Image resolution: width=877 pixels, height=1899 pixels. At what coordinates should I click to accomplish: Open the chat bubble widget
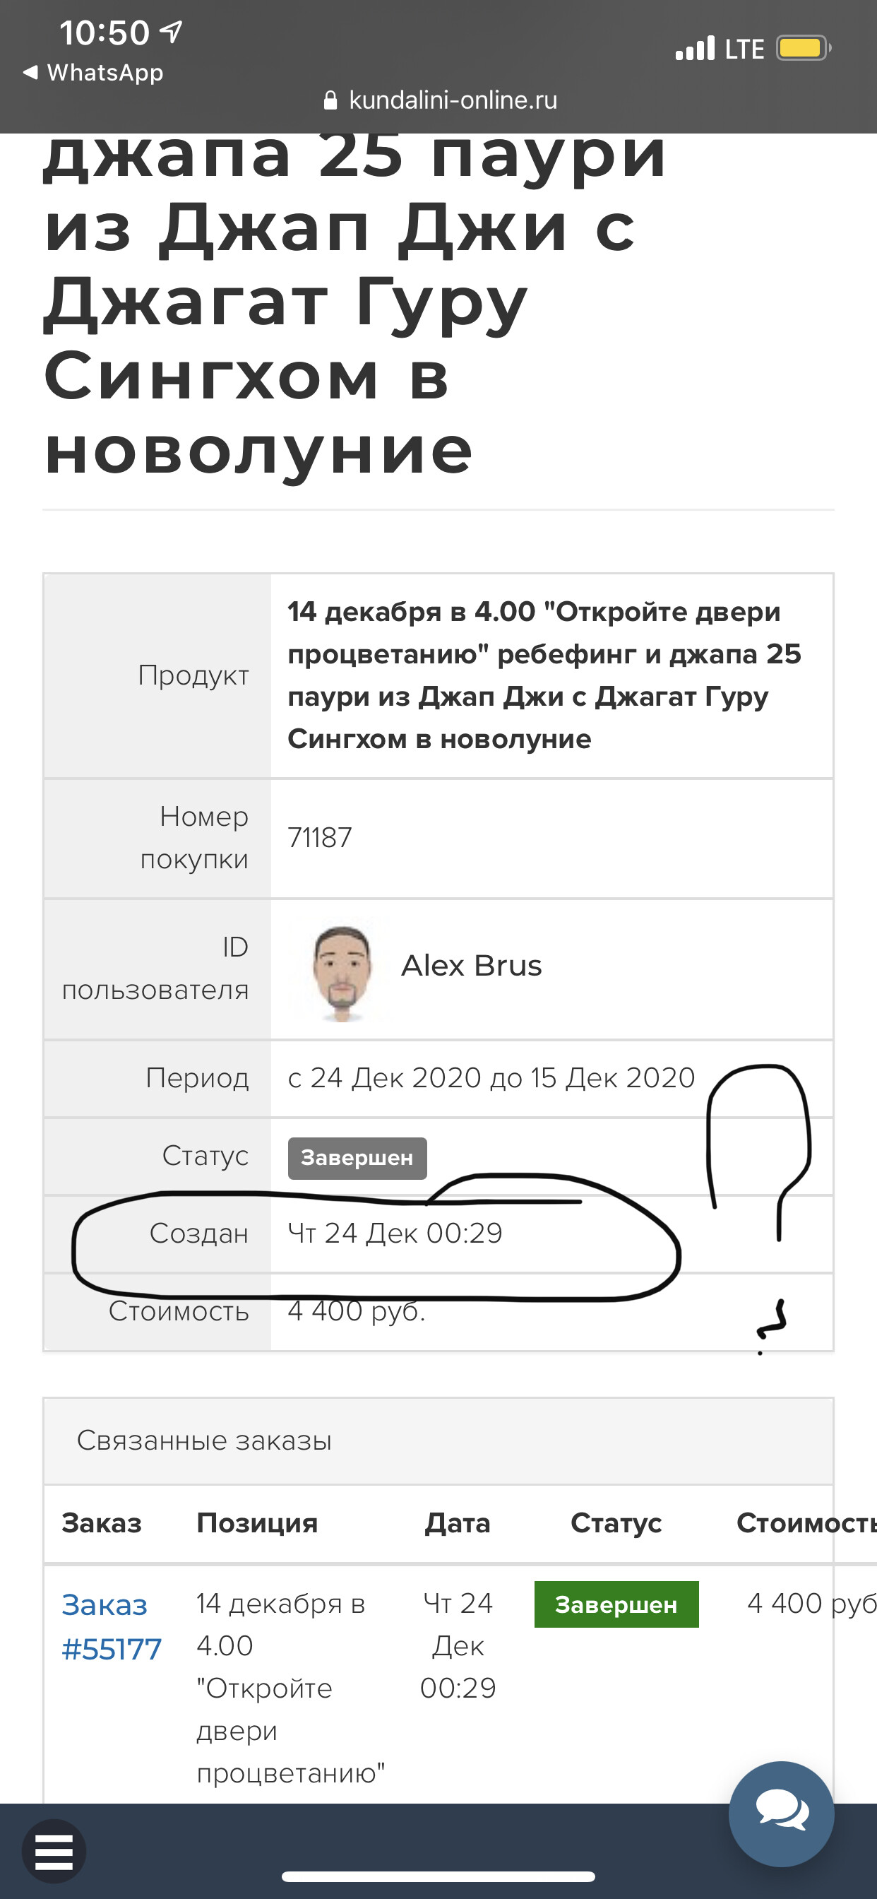tap(781, 1814)
